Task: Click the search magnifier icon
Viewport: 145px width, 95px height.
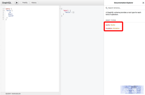Action: click(x=107, y=8)
